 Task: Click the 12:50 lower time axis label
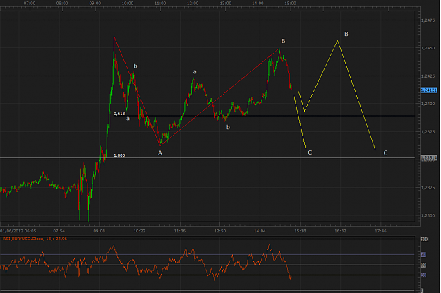click(x=220, y=231)
